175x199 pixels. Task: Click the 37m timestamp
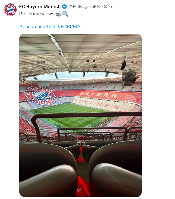coord(109,7)
